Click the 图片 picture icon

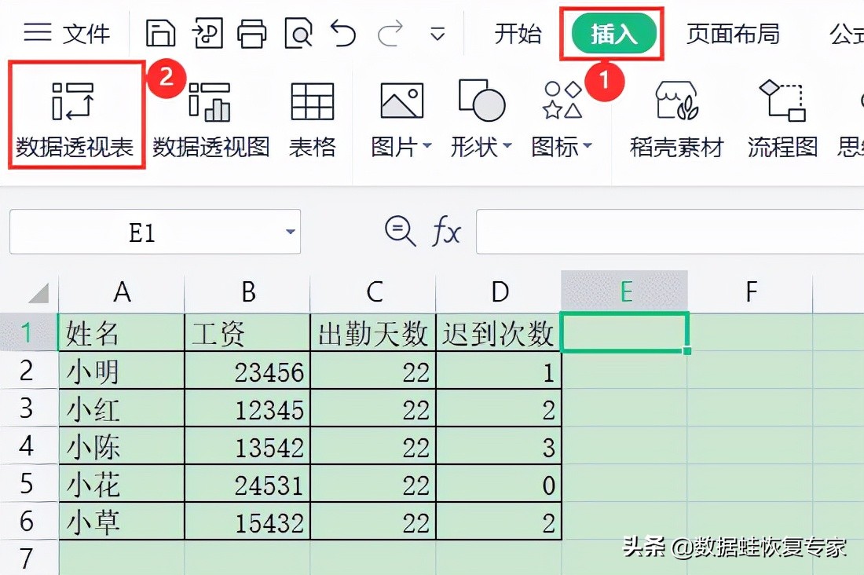point(401,101)
